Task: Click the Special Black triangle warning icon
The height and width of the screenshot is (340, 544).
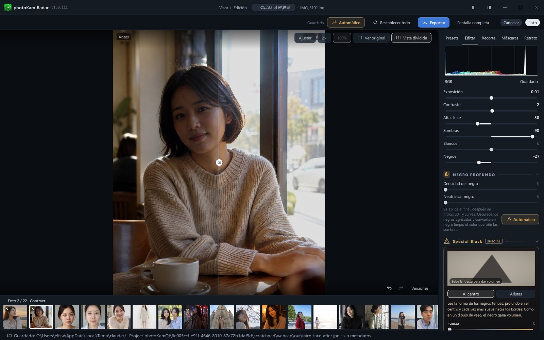Action: [447, 241]
